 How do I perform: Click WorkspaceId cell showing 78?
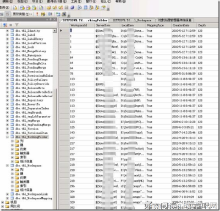(82, 74)
